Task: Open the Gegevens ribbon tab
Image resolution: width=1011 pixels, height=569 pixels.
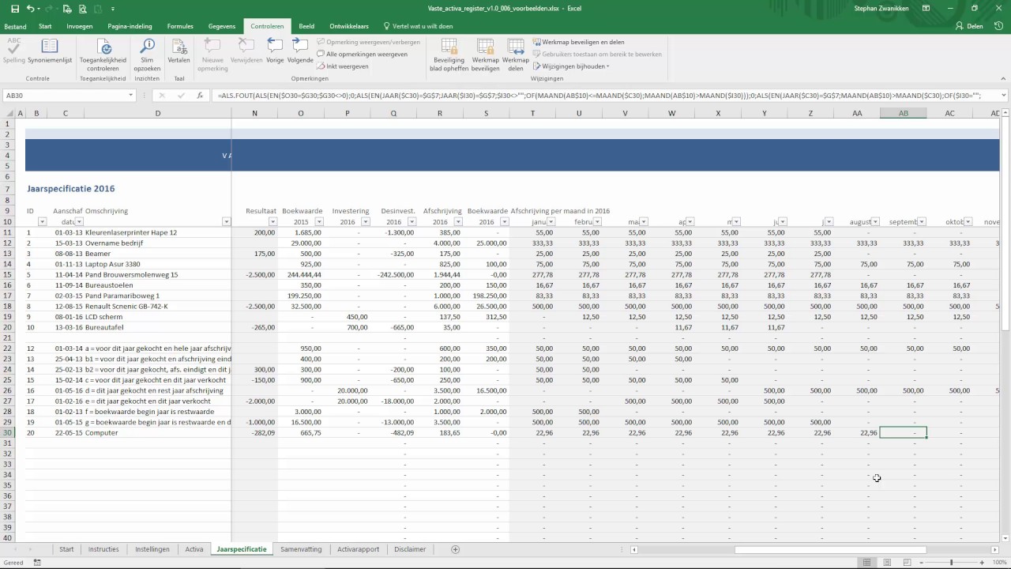Action: pyautogui.click(x=222, y=26)
